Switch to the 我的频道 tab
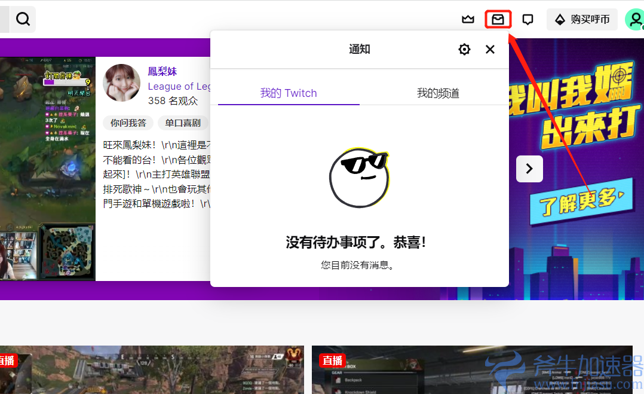Screen dimensions: 644x394 click(x=438, y=93)
